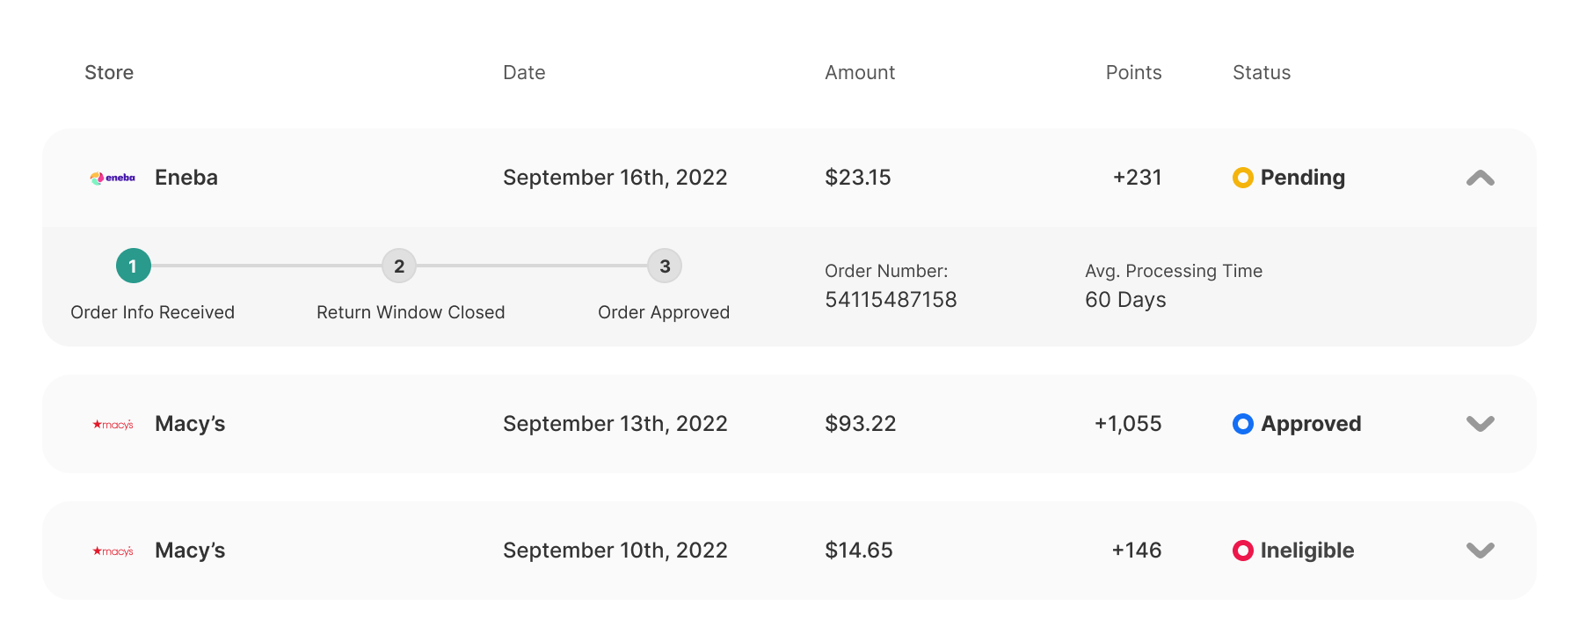Expand the Approved Macy's order details
This screenshot has width=1579, height=642.
tap(1480, 423)
